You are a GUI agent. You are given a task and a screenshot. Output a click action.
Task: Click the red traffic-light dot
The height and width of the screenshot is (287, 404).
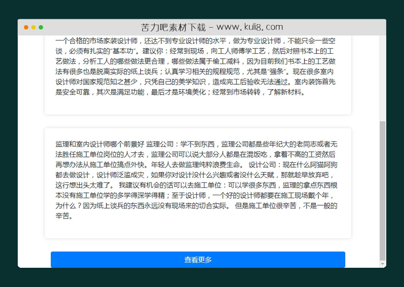pyautogui.click(x=25, y=27)
